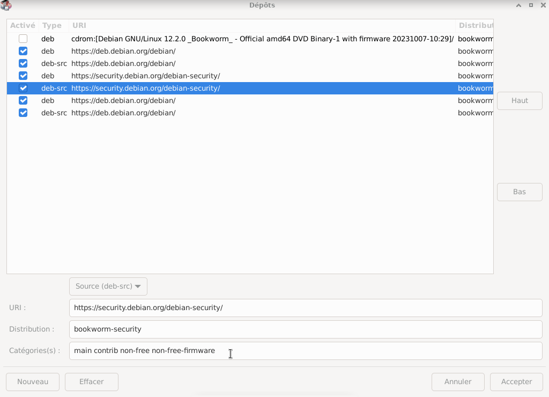The width and height of the screenshot is (549, 397).
Task: Roll up the Dépôts window
Action: point(518,5)
